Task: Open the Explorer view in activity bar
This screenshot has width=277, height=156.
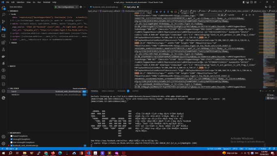Action: [x=3, y=8]
